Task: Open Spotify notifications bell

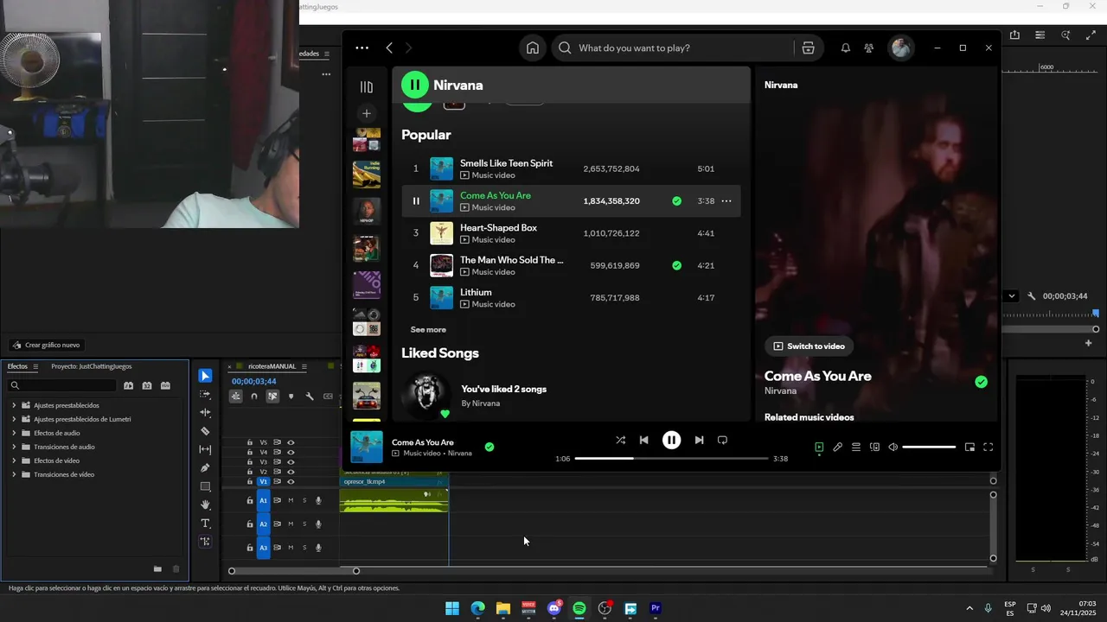Action: (x=845, y=48)
